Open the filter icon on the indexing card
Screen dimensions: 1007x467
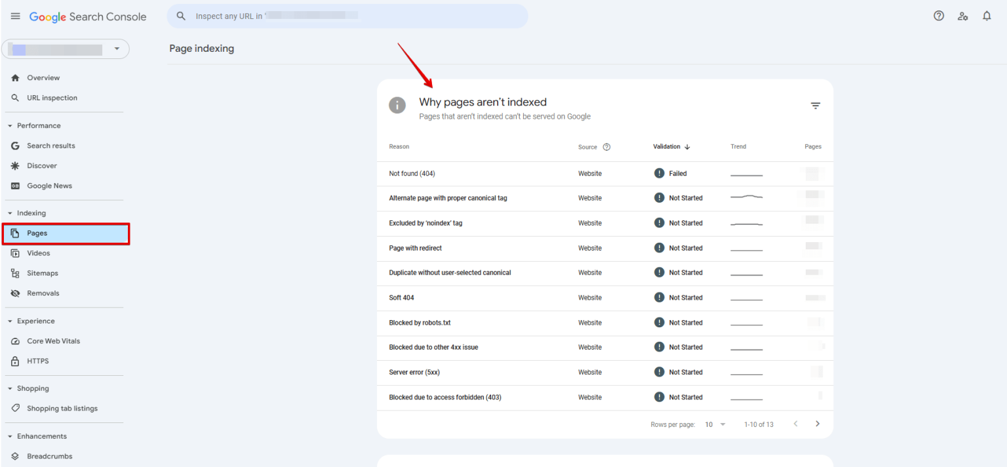tap(815, 105)
